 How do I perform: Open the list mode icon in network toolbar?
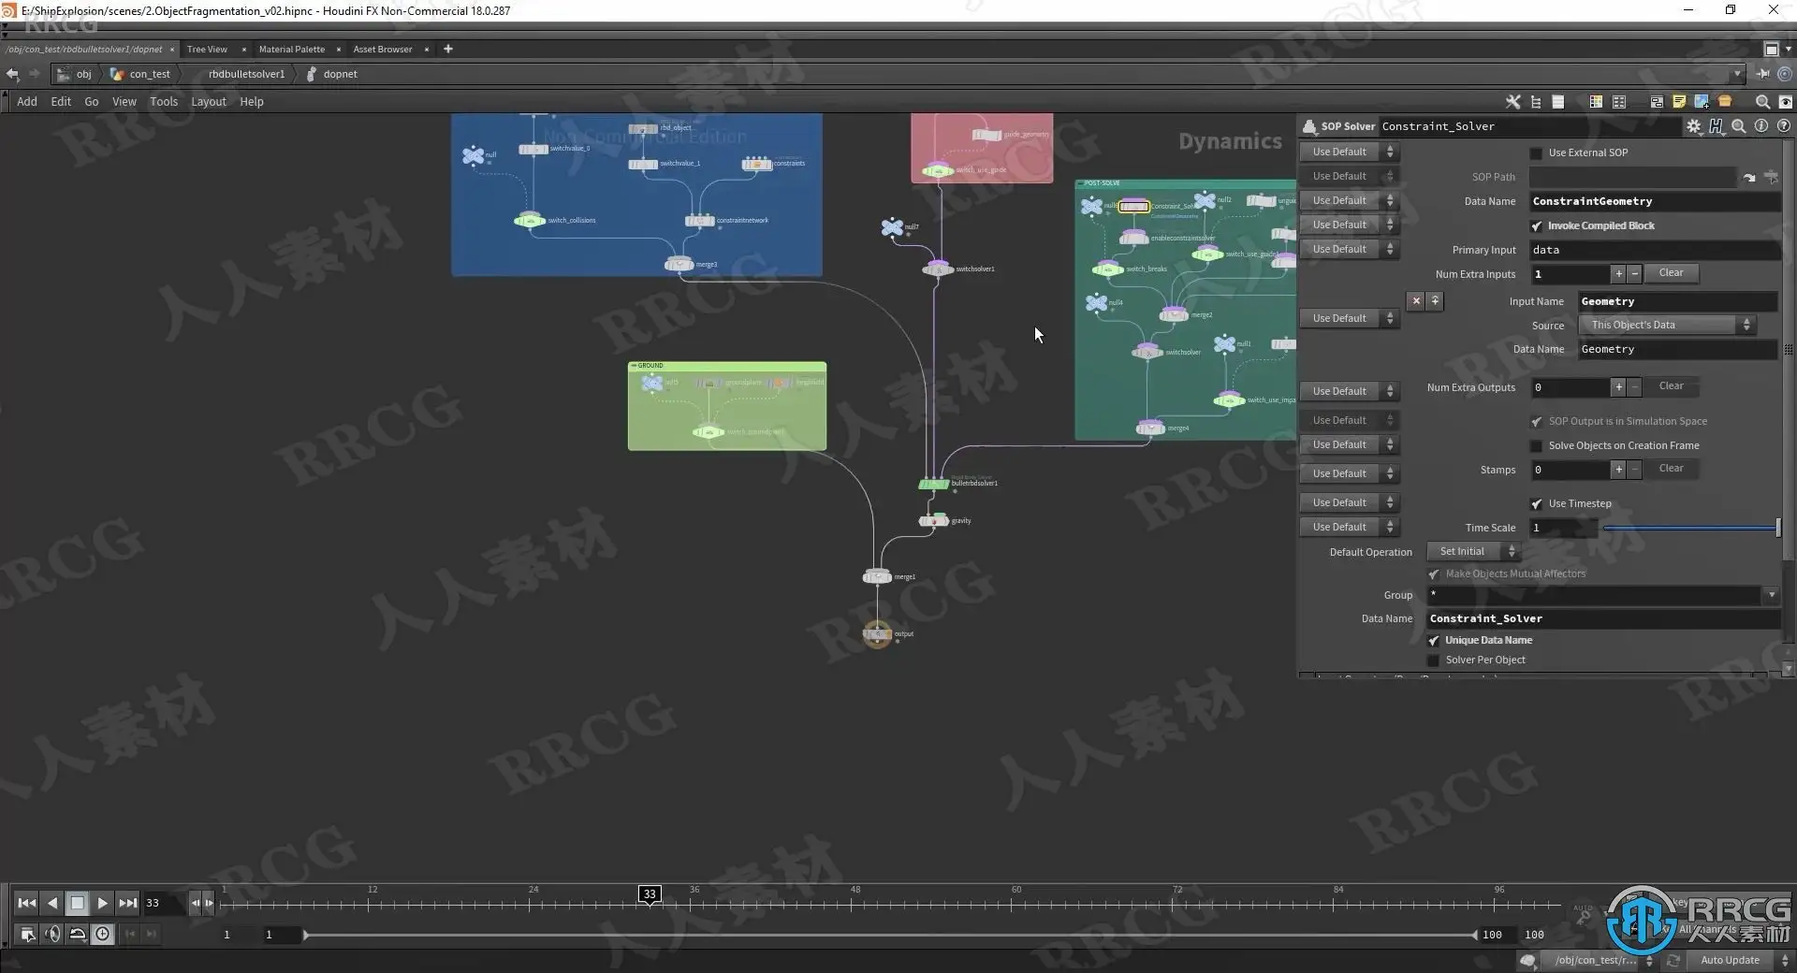[1558, 102]
